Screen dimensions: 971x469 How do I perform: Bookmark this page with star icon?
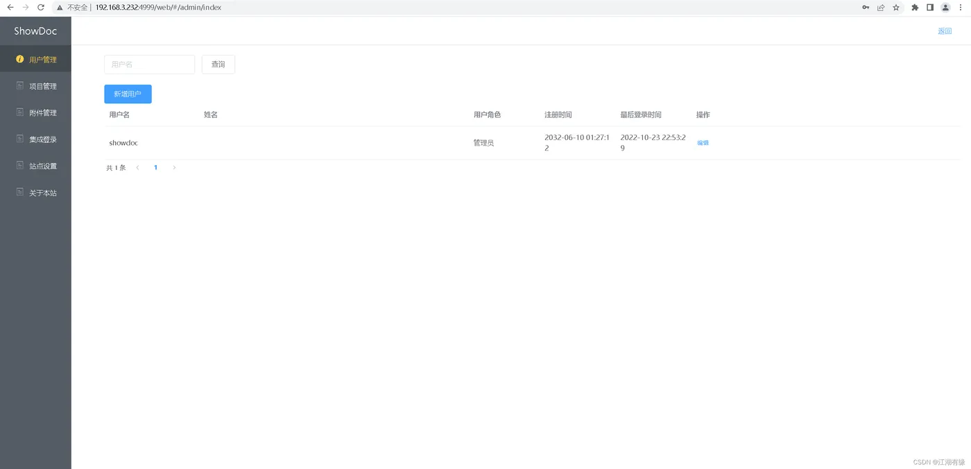(896, 8)
